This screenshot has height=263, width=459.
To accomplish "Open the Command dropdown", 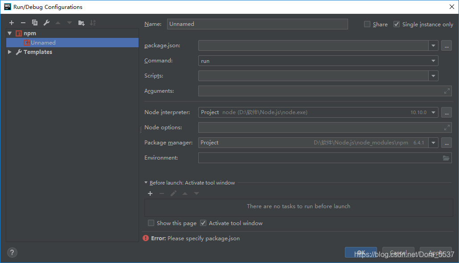I will click(433, 61).
